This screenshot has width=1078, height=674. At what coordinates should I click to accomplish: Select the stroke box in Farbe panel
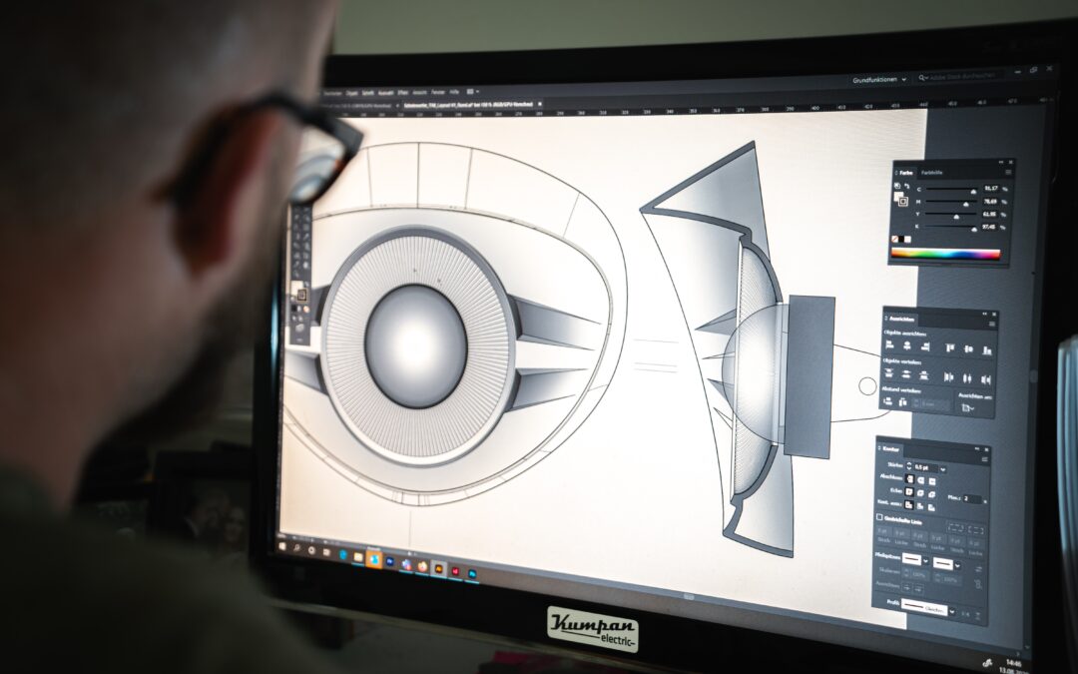click(x=903, y=202)
